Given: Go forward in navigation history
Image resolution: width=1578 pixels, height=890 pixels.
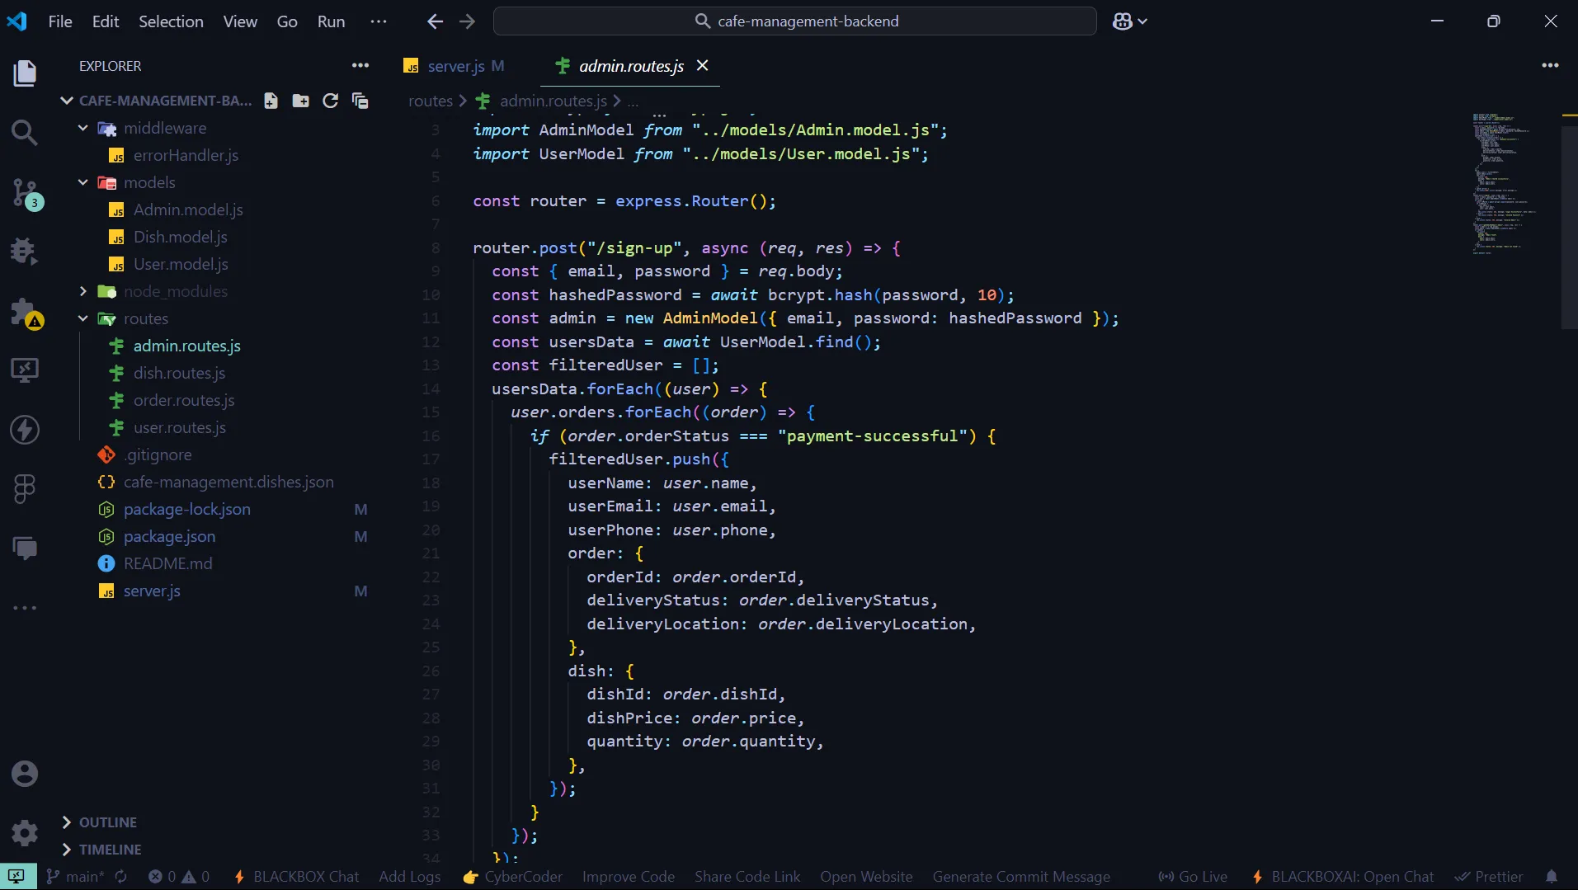Looking at the screenshot, I should click(467, 21).
